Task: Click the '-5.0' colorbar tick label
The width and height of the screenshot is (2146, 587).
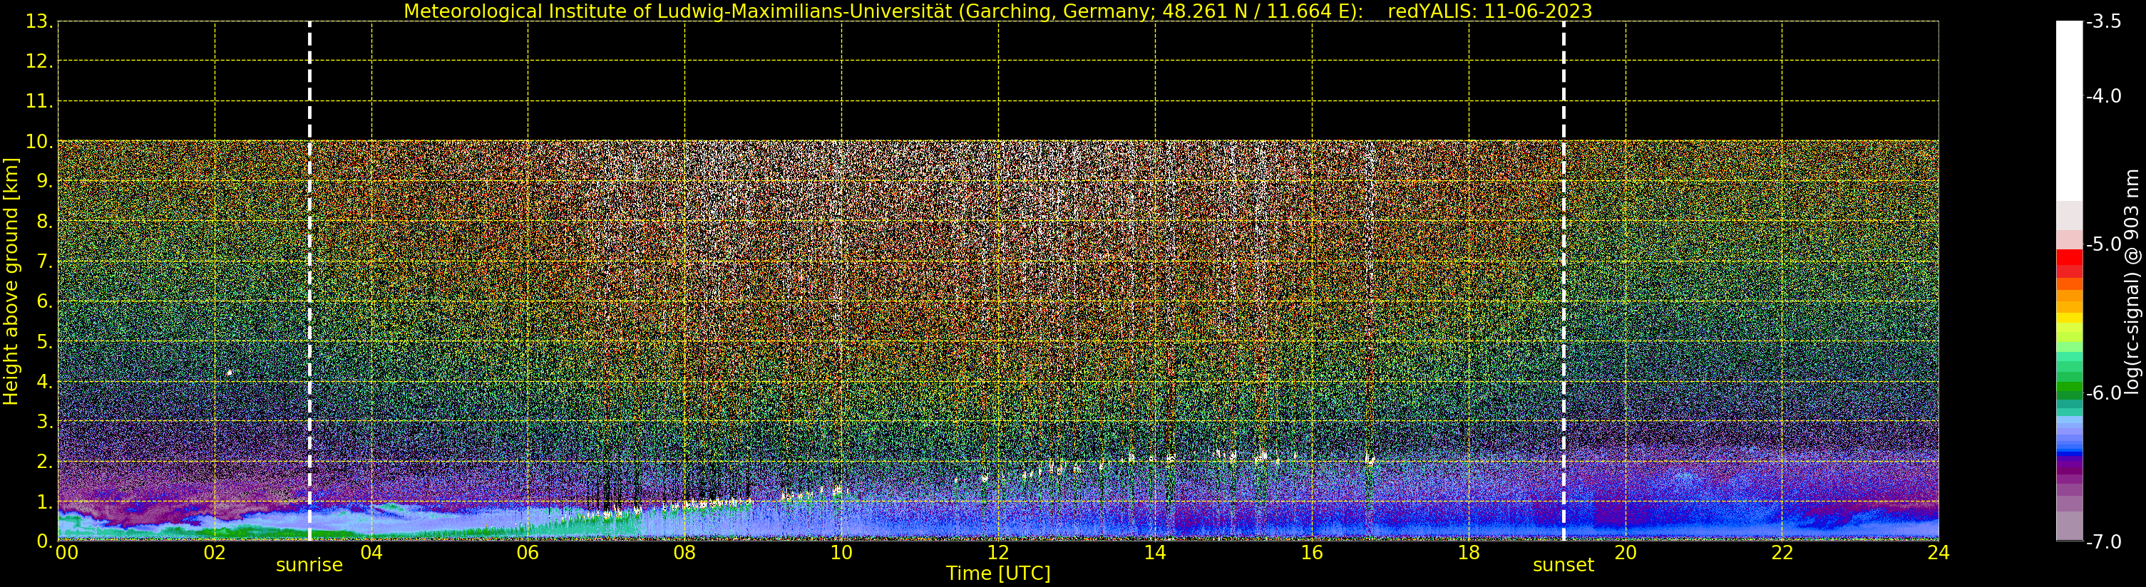Action: tap(2103, 244)
